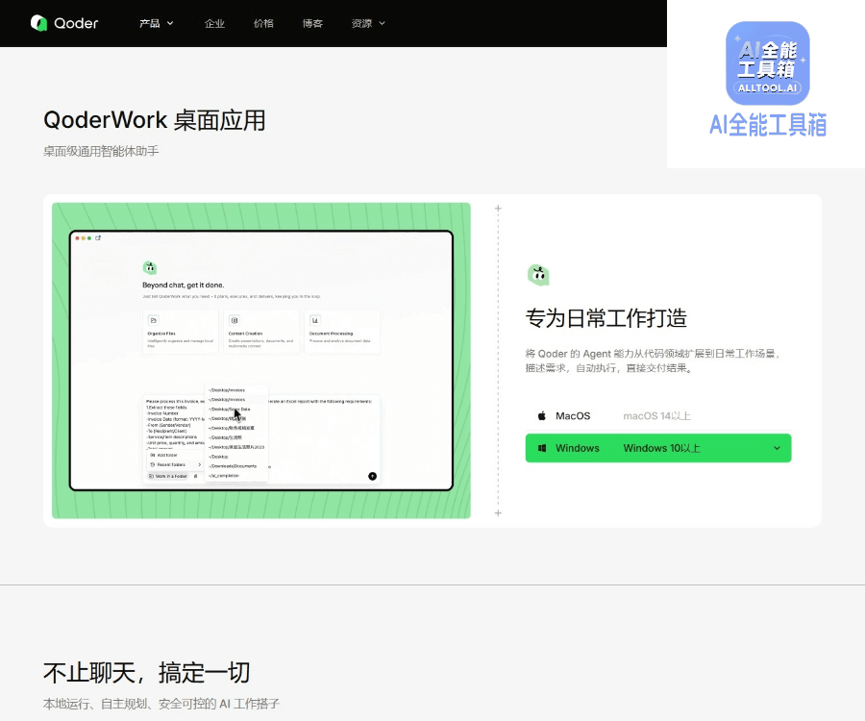Click the QoderWork demo preview image
The image size is (865, 721).
coord(260,360)
